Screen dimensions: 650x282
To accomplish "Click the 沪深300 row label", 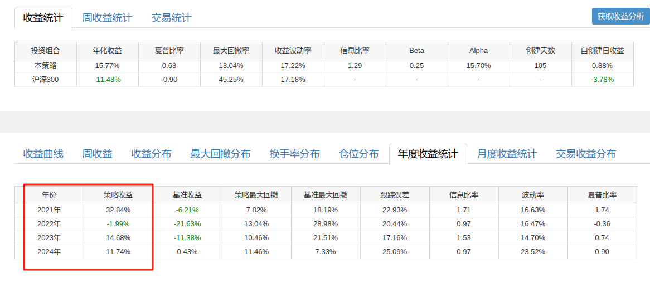I will [x=46, y=80].
